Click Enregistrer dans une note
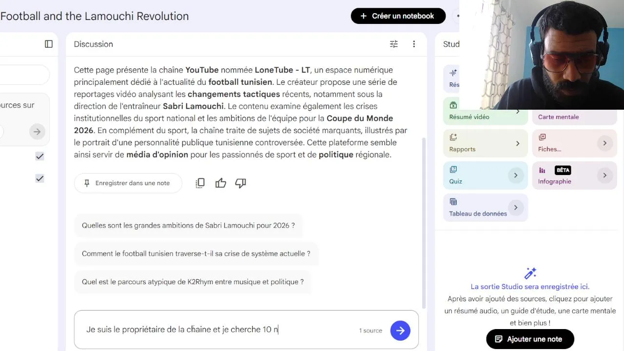Image resolution: width=624 pixels, height=351 pixels. click(128, 183)
